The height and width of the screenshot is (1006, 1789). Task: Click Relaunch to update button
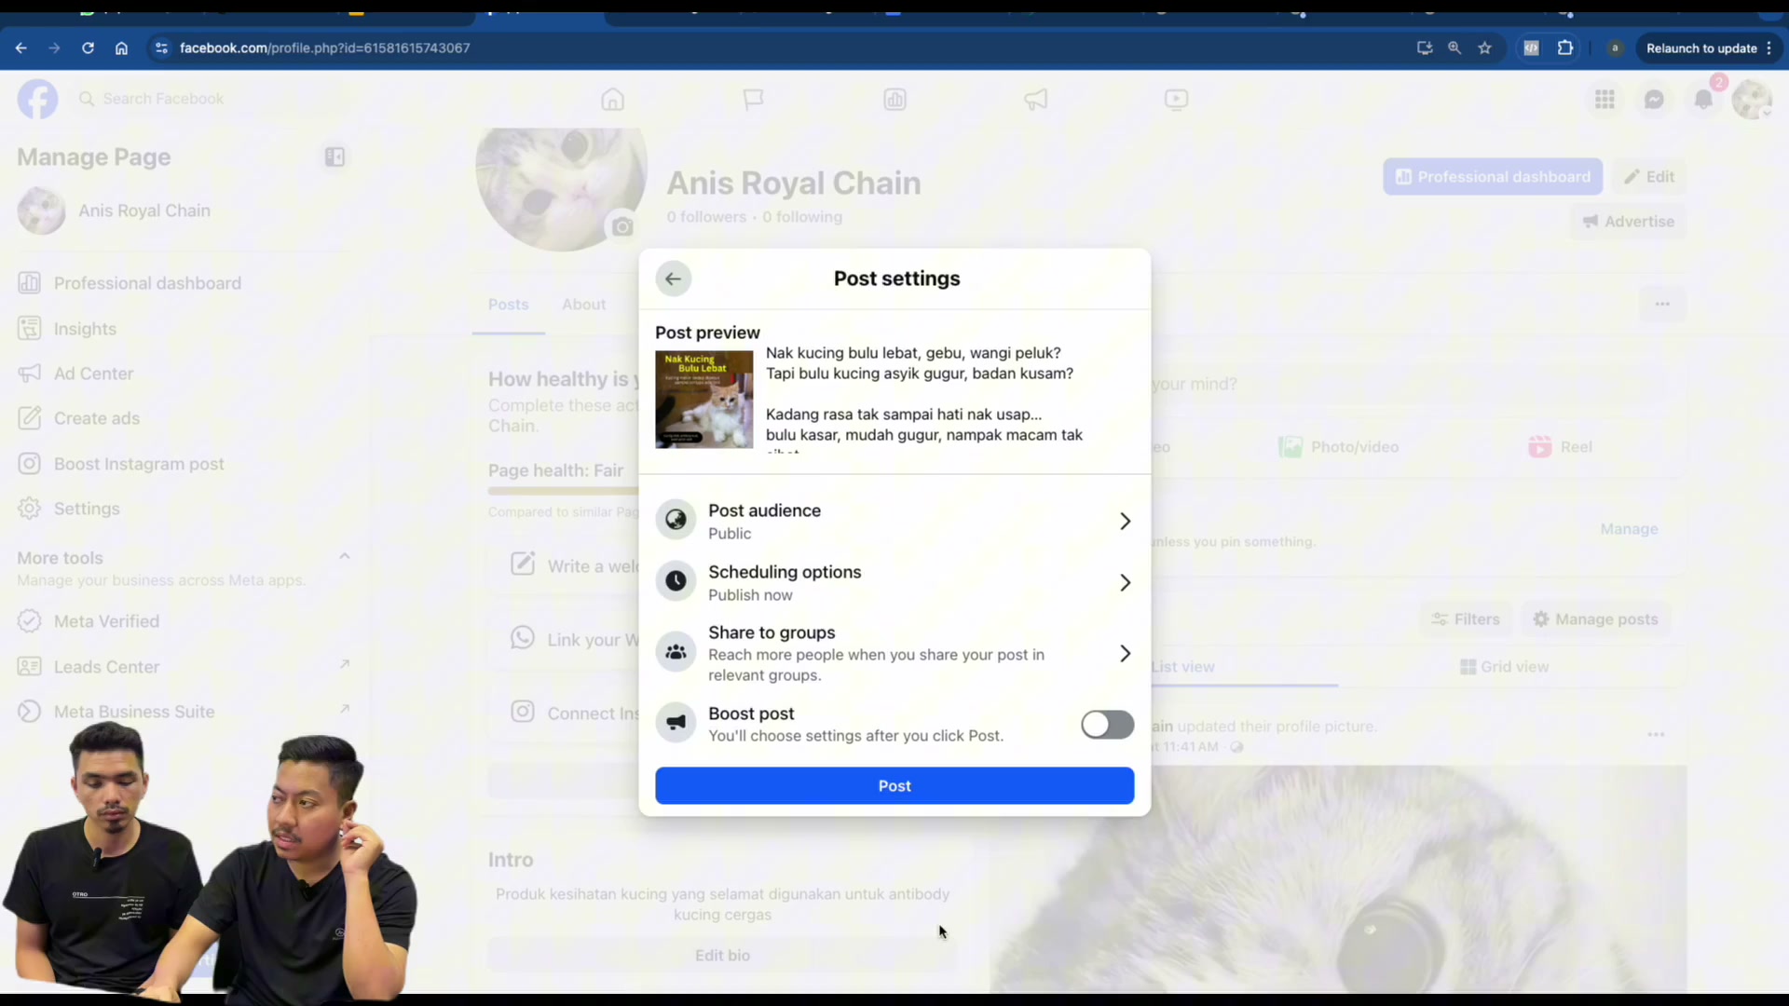pos(1701,48)
